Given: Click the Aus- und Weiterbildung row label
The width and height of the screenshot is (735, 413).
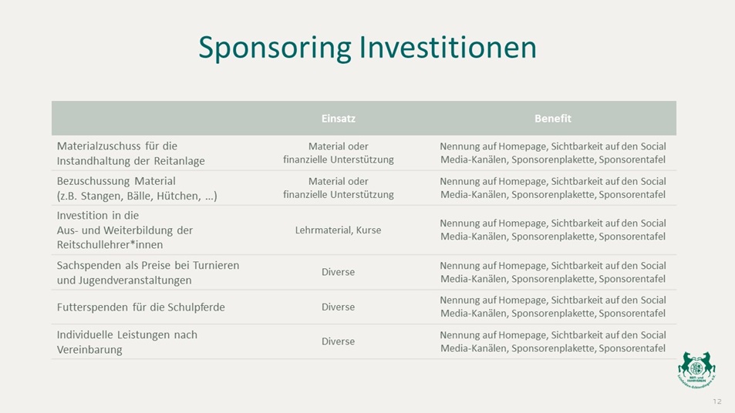Looking at the screenshot, I should (x=125, y=230).
